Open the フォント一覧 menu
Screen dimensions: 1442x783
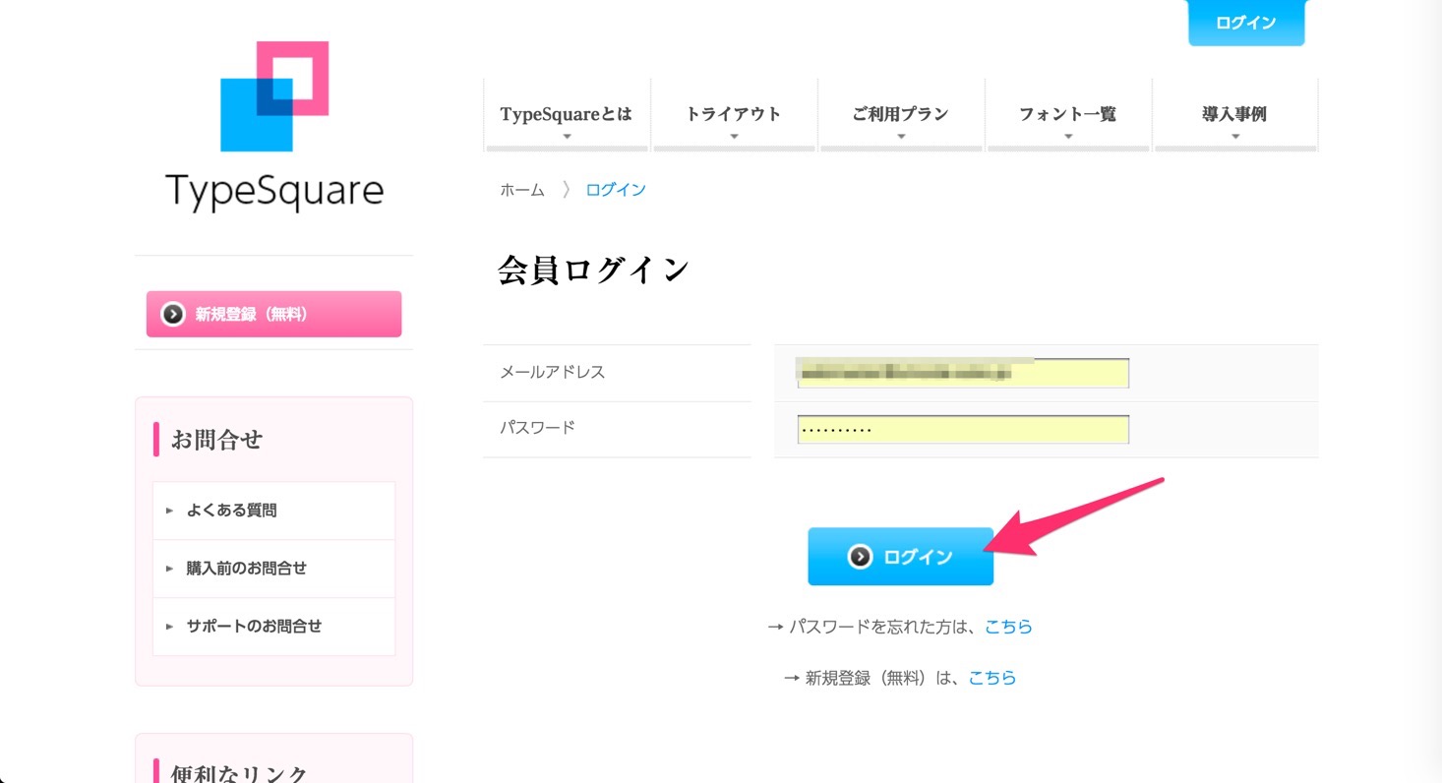point(1068,115)
